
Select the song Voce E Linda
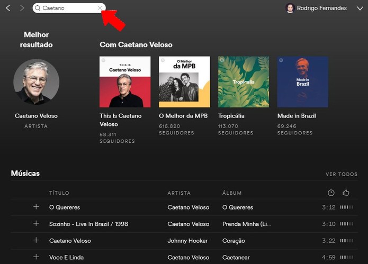pos(66,258)
